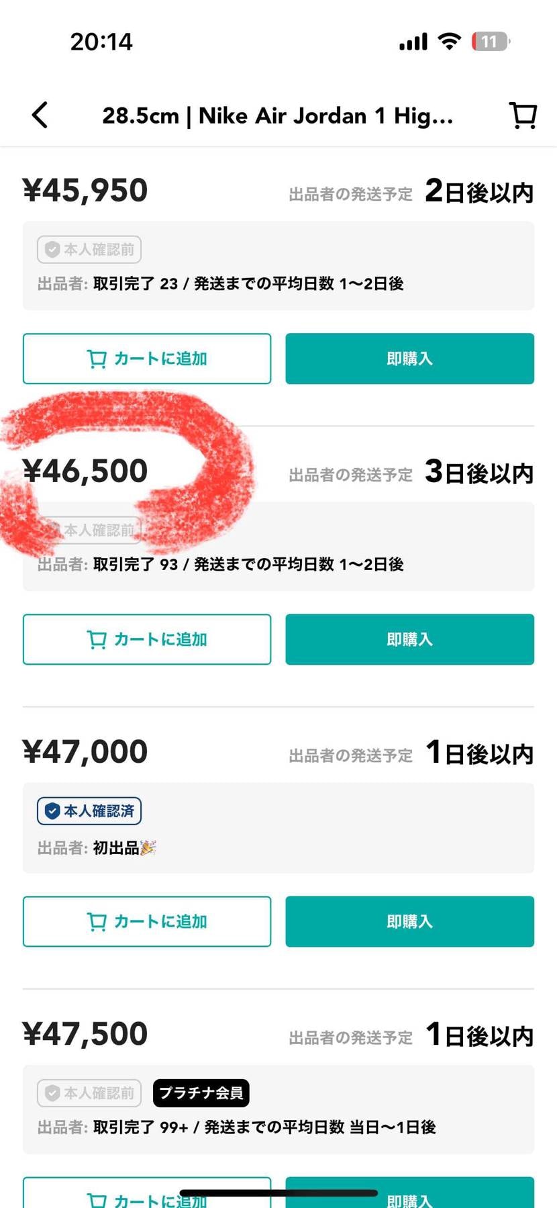Tap the プラチナ会員 membership badge

201,1093
